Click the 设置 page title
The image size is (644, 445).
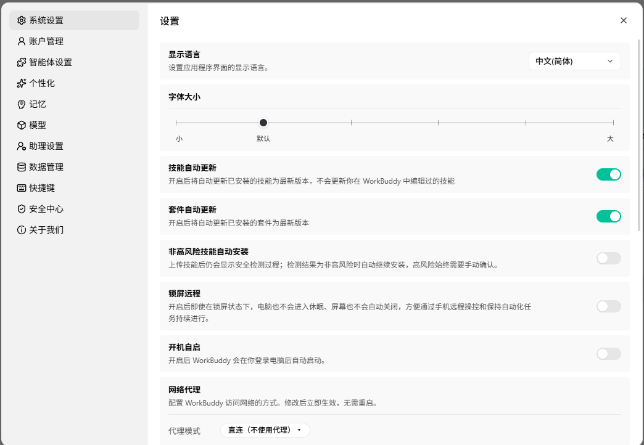[170, 21]
